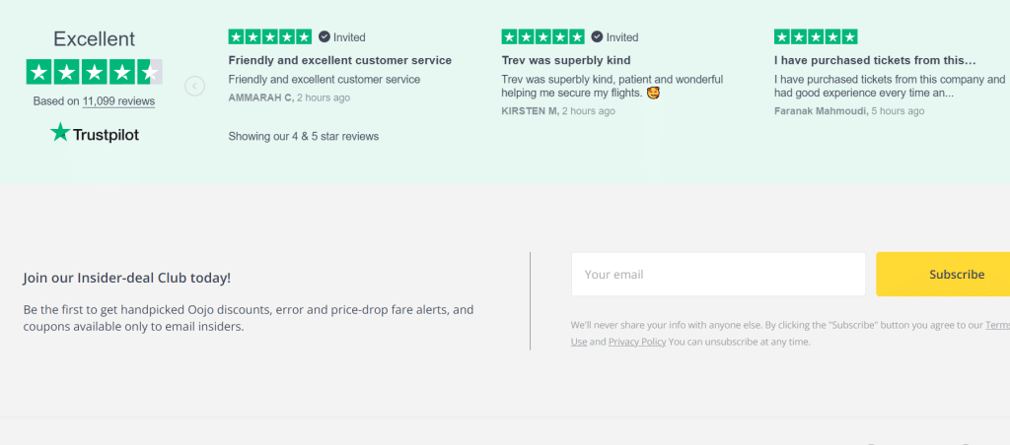Viewport: 1010px width, 445px height.
Task: Click 'Showing our 4 & 5 star reviews' text
Action: (303, 136)
